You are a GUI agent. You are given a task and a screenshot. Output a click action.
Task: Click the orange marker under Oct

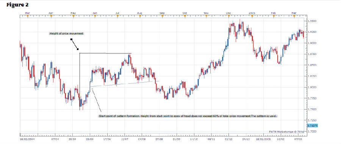pyautogui.click(x=185, y=16)
